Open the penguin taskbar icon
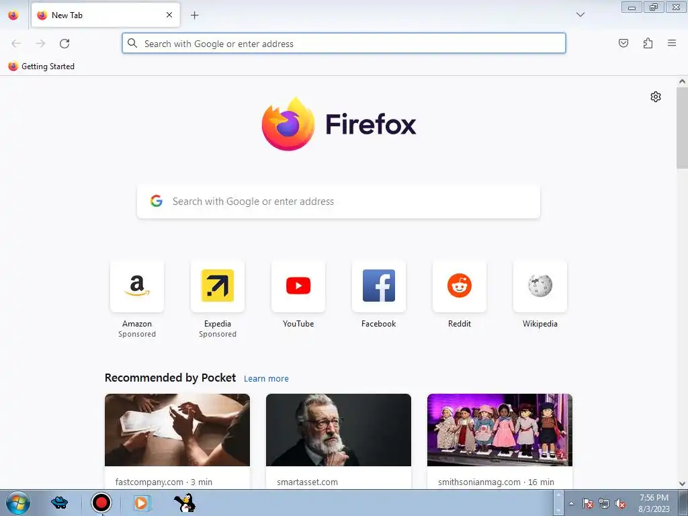This screenshot has width=688, height=516. tap(185, 503)
